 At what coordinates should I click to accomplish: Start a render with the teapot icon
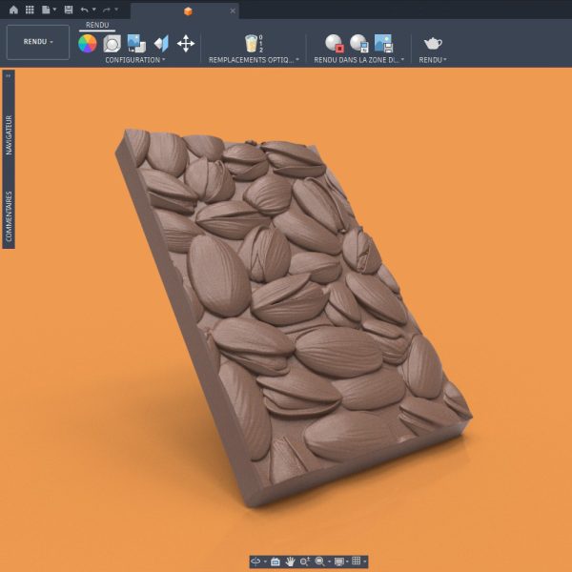point(433,44)
